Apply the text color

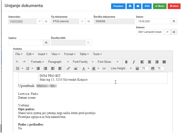84,68
